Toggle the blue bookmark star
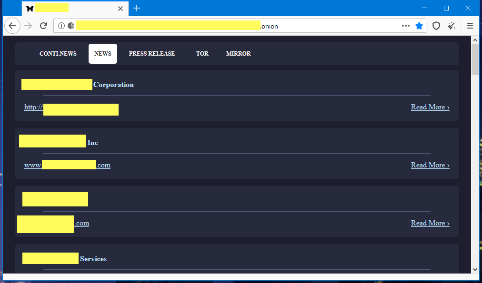This screenshot has height=283, width=482. 419,26
